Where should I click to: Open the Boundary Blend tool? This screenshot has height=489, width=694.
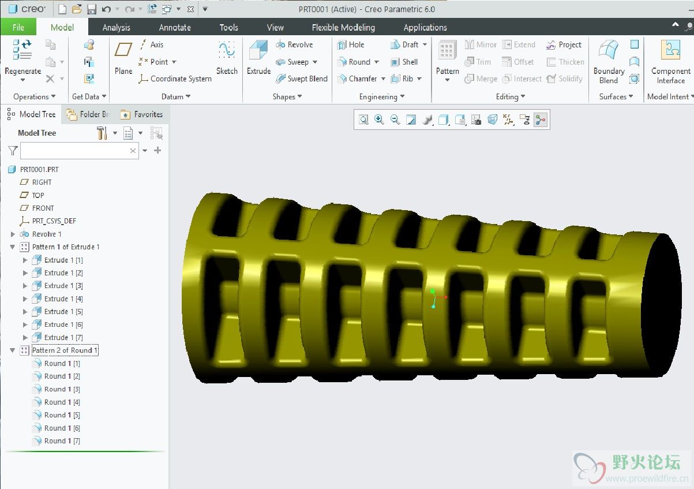pyautogui.click(x=609, y=62)
